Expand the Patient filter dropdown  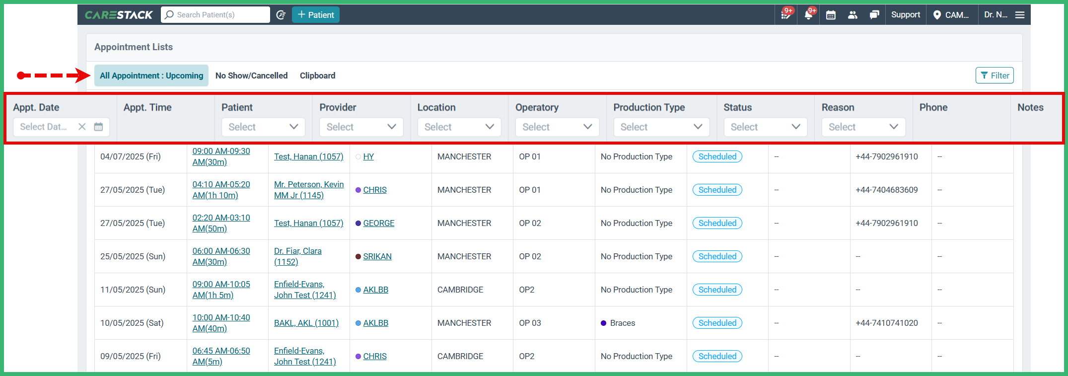tap(263, 127)
